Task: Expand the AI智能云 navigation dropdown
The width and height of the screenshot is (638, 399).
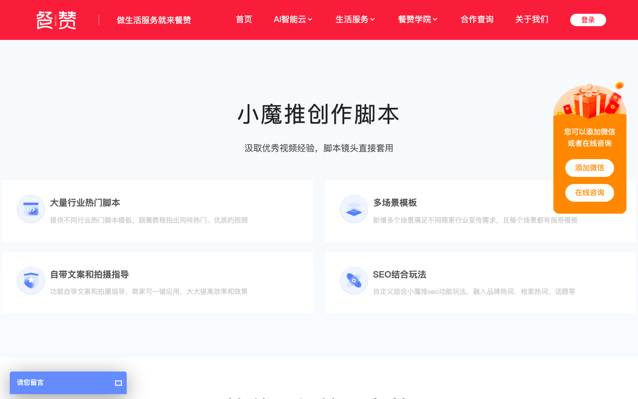Action: (293, 20)
